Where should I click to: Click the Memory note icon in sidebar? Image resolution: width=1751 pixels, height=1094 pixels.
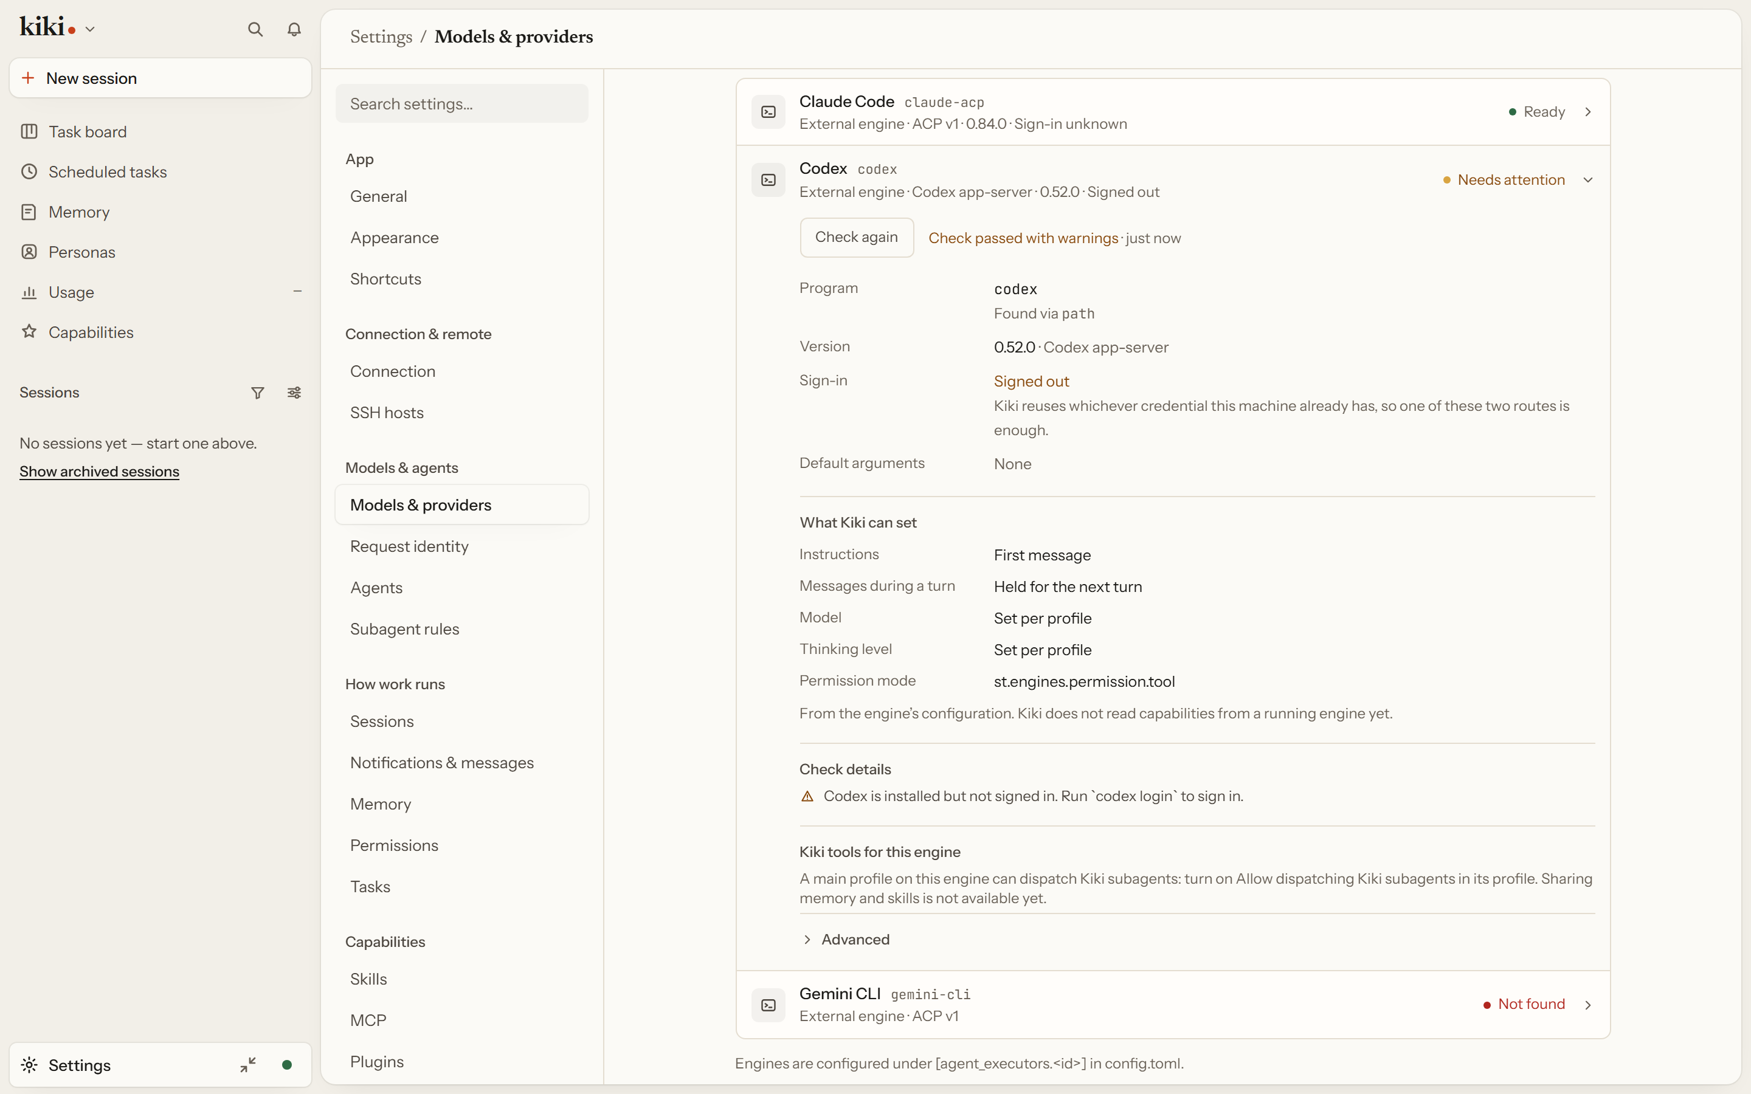pos(29,212)
